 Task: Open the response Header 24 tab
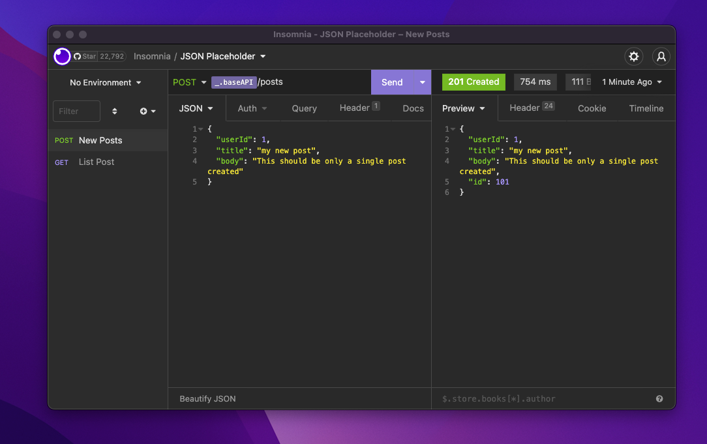click(x=532, y=108)
